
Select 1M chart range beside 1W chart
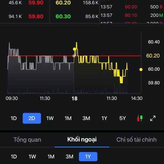(68, 118)
